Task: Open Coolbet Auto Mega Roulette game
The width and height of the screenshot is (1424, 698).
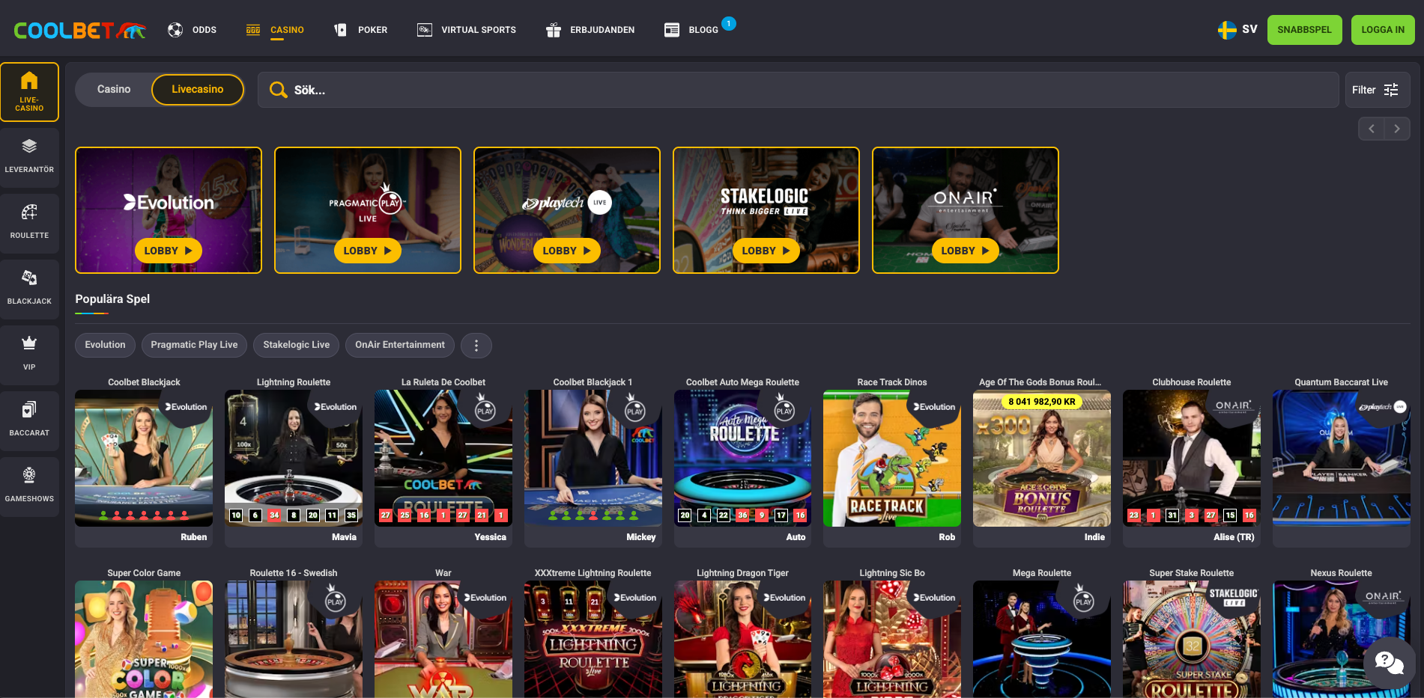Action: click(742, 458)
